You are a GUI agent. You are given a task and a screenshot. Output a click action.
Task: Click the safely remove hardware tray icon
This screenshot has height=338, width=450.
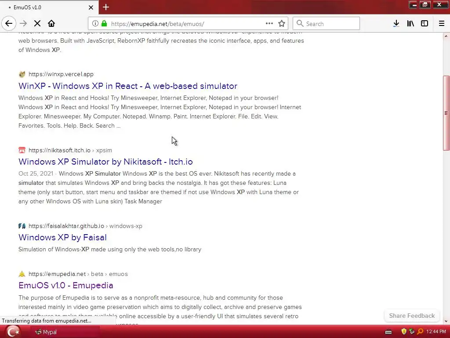click(412, 332)
